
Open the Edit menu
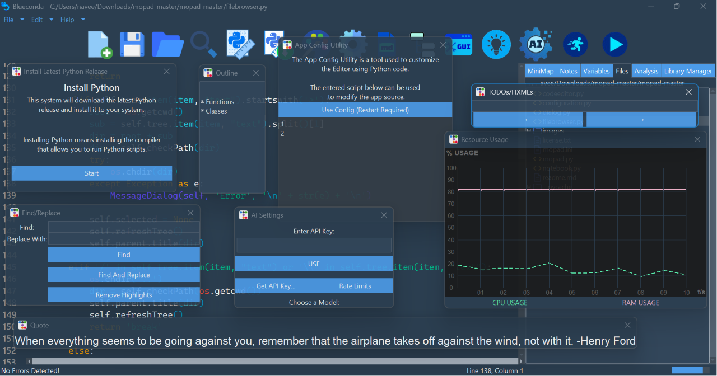[37, 20]
